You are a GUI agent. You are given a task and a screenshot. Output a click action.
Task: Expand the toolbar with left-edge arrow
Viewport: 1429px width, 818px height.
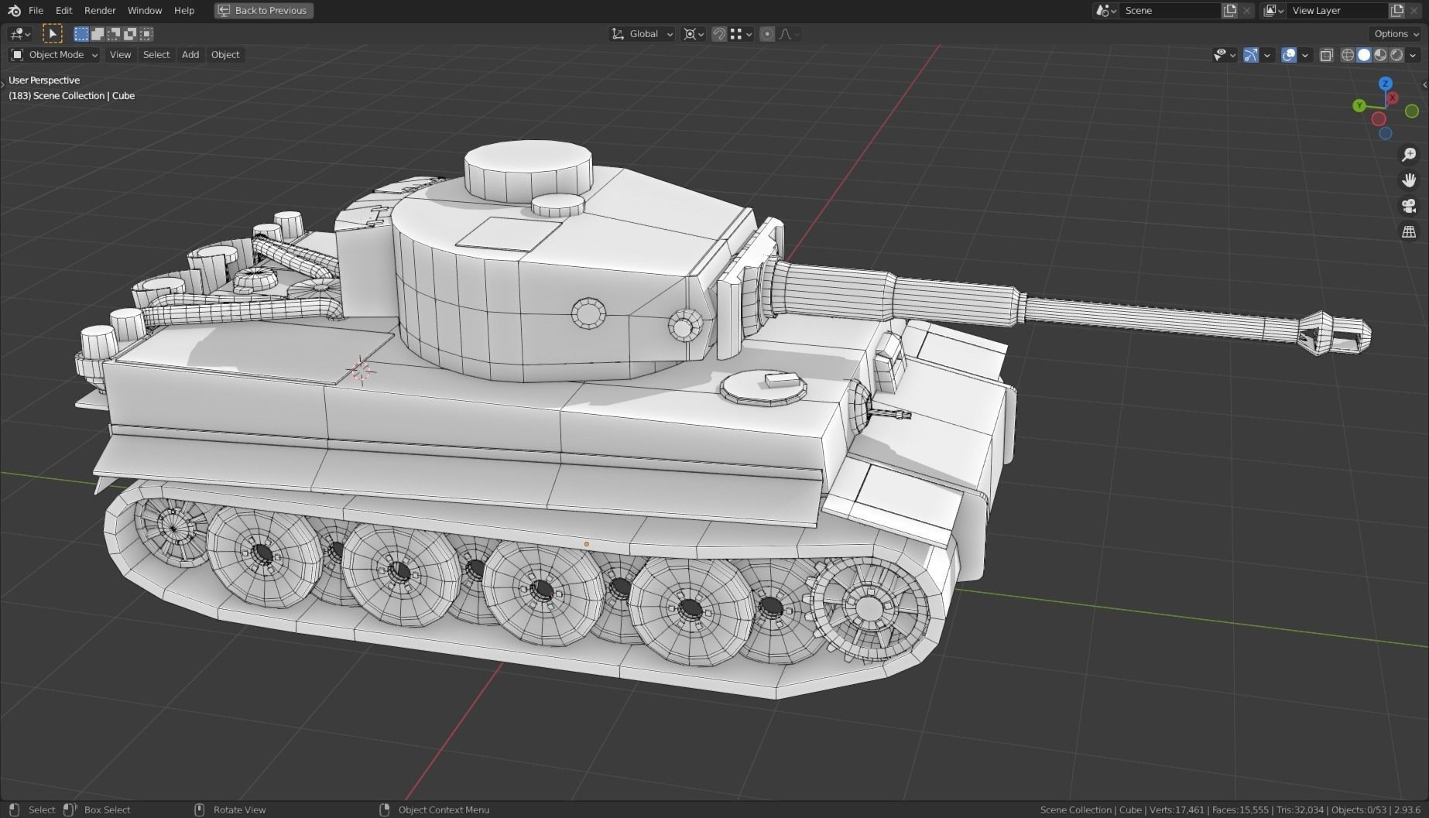click(x=3, y=84)
